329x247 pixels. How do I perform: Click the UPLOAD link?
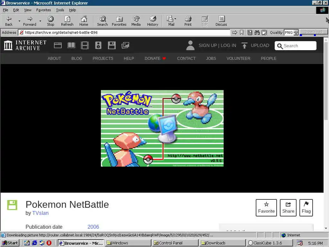coord(255,46)
